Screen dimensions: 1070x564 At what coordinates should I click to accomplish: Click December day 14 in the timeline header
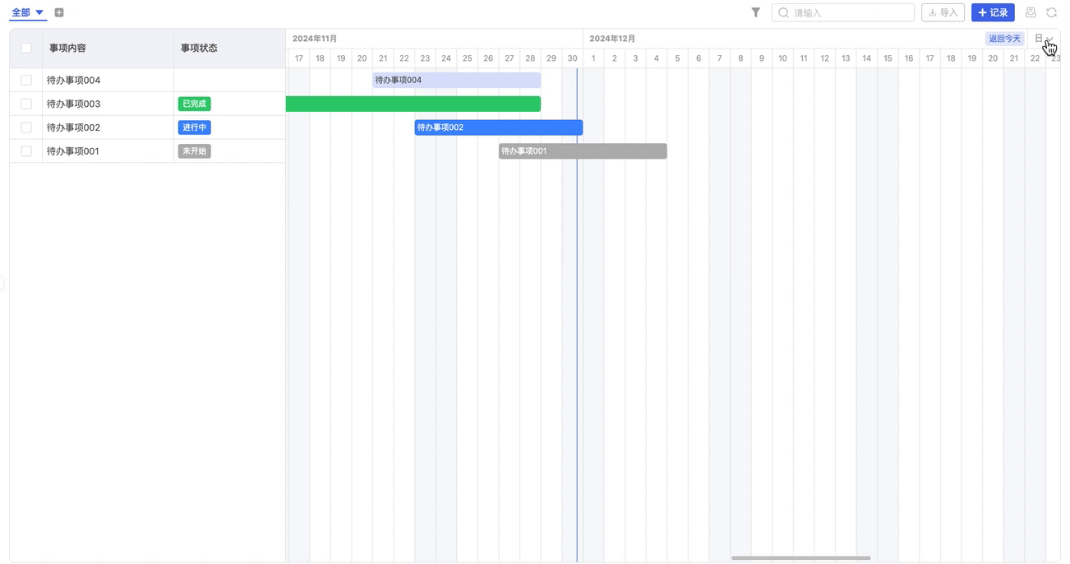point(866,58)
